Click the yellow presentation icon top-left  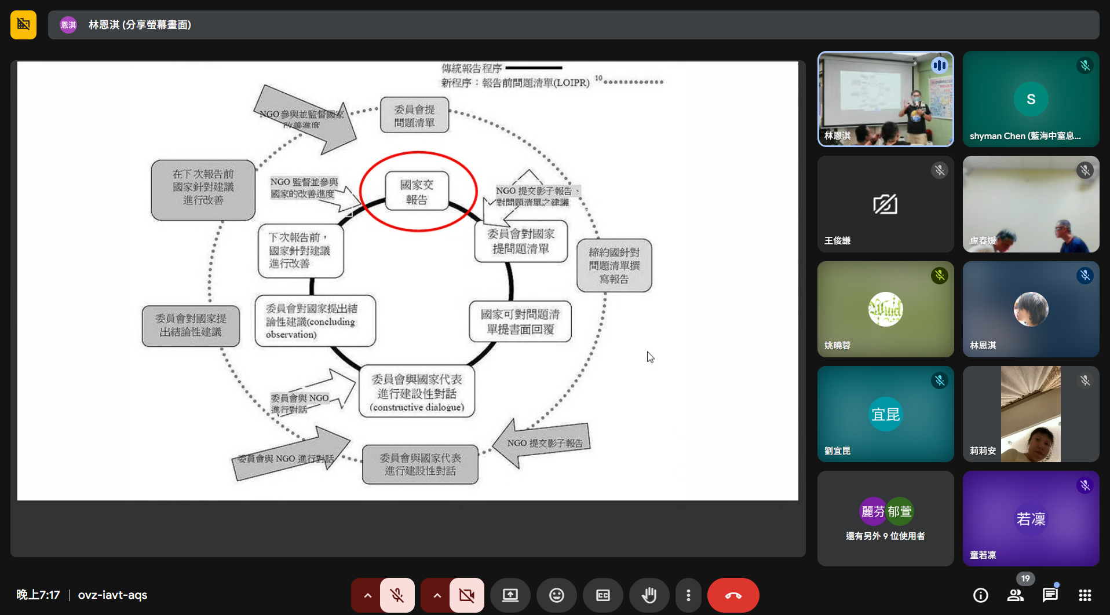[x=23, y=24]
